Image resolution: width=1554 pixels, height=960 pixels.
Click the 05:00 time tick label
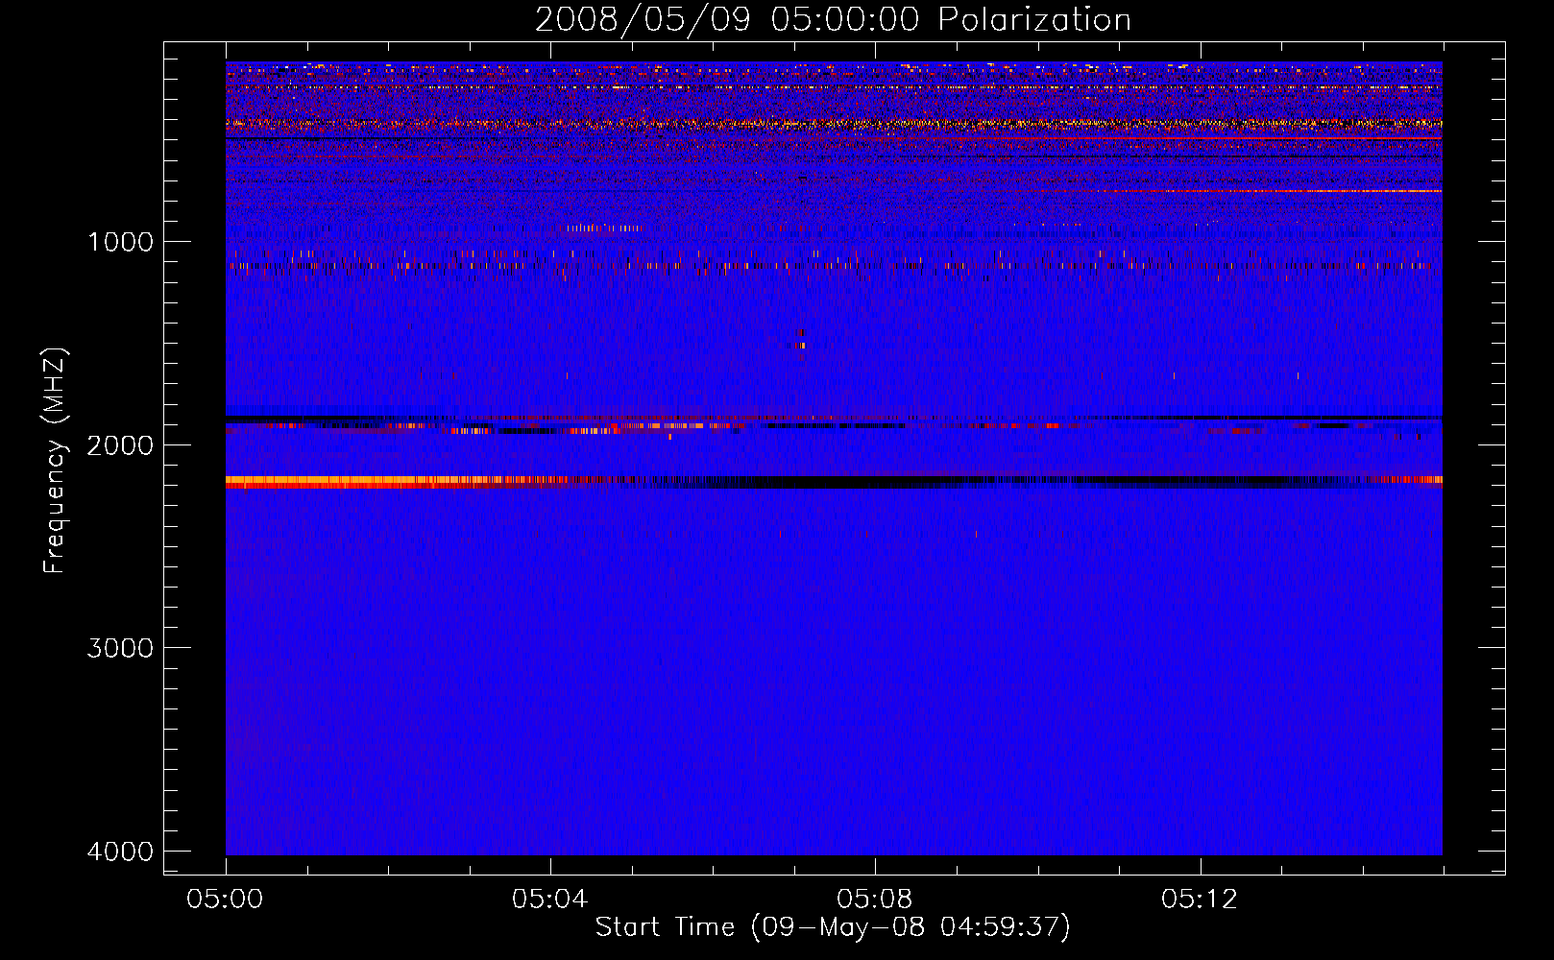pyautogui.click(x=226, y=900)
